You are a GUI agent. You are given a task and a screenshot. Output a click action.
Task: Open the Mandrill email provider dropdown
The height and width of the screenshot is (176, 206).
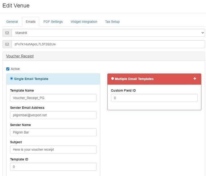pos(108,33)
